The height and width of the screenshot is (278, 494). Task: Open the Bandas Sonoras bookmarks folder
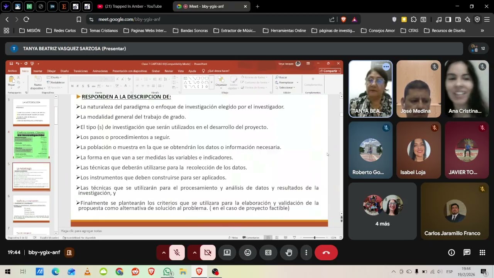190,31
